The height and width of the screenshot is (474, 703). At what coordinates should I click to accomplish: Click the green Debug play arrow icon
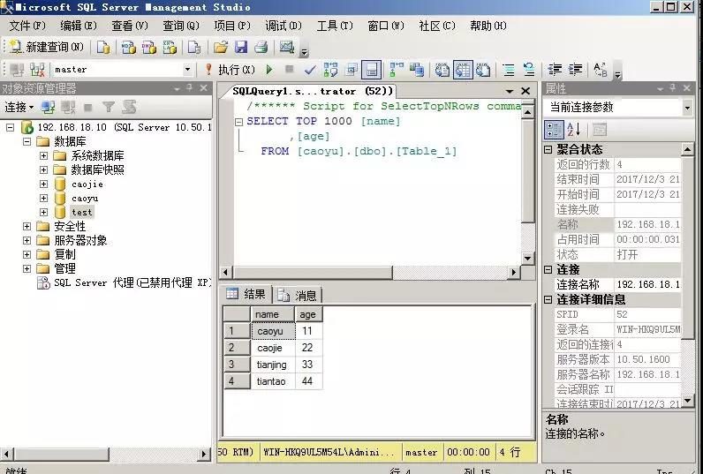269,69
